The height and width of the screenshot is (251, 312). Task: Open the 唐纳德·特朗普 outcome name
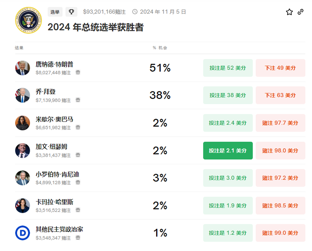(x=54, y=64)
